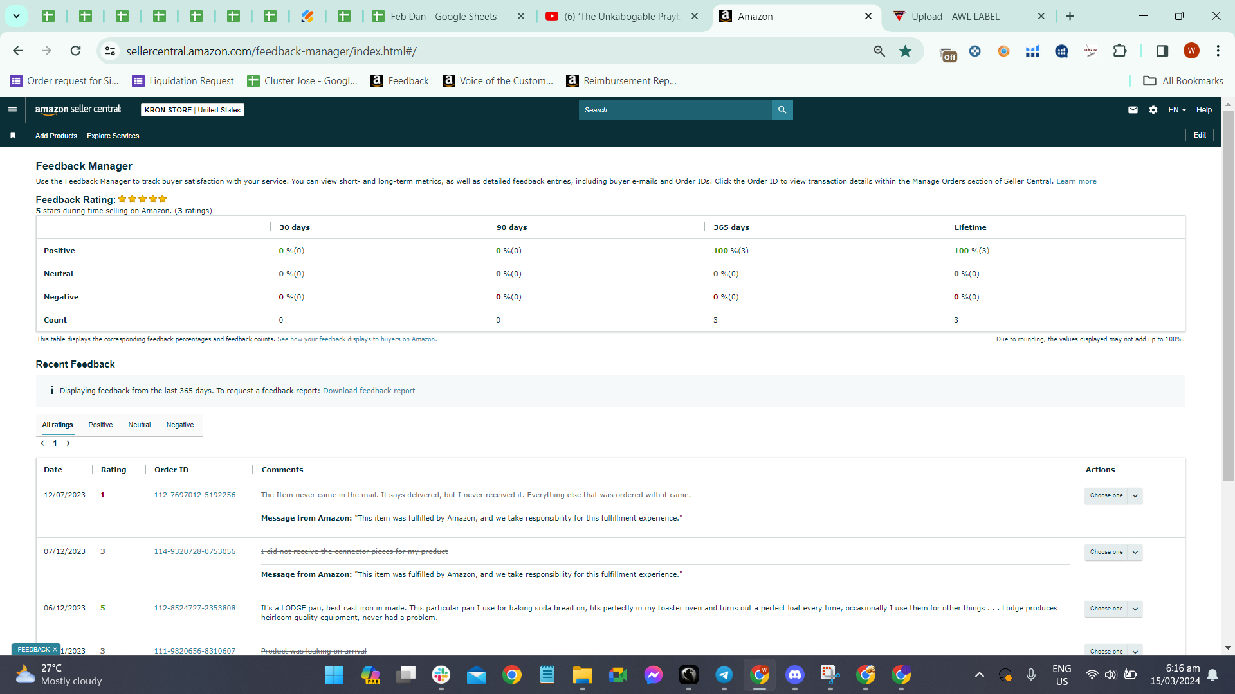This screenshot has width=1235, height=694.
Task: Open order 112-7697012-5192256 link
Action: 195,495
